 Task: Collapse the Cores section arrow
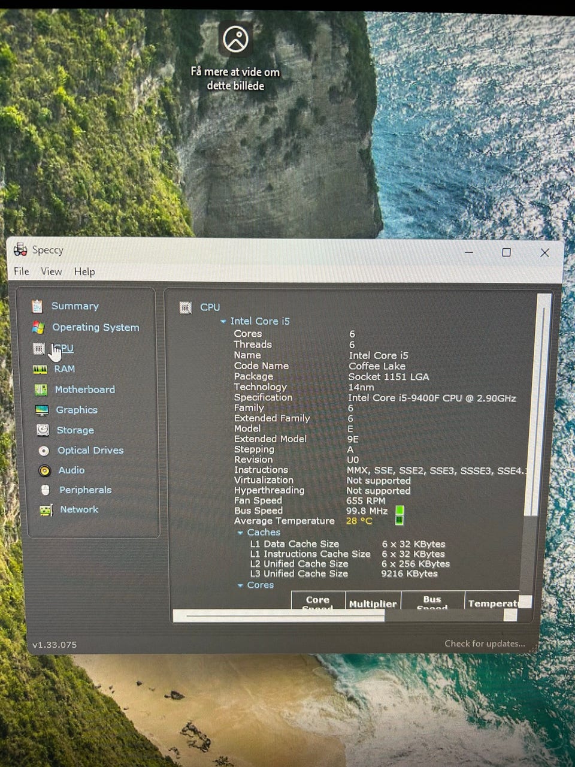click(240, 585)
